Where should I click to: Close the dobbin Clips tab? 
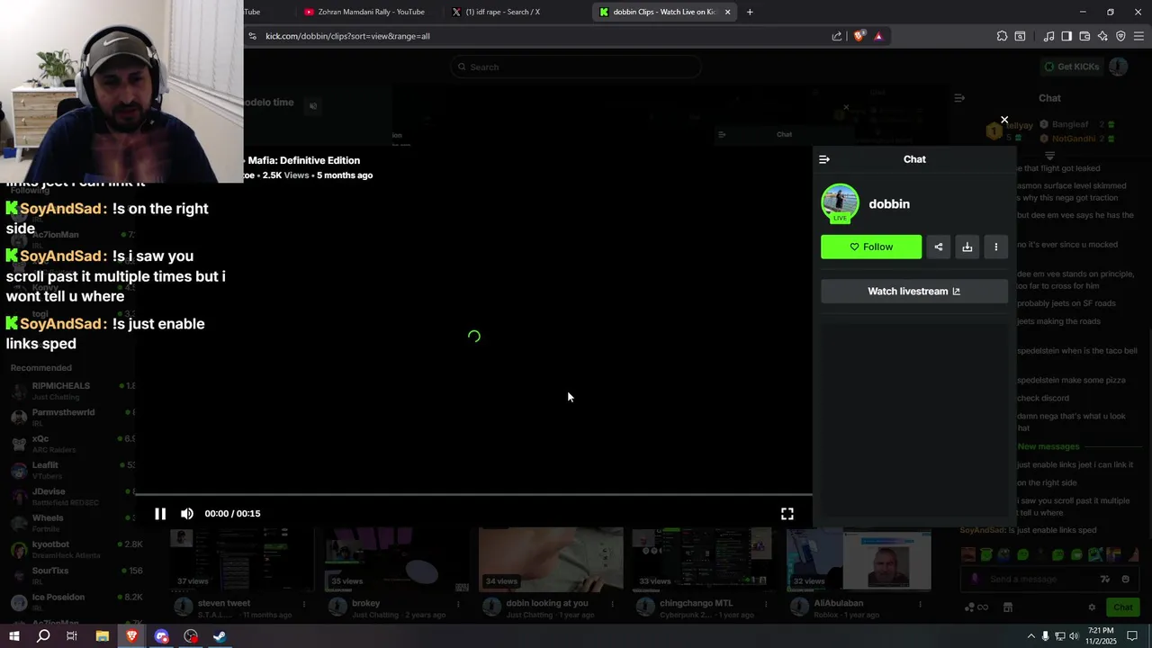coord(727,12)
